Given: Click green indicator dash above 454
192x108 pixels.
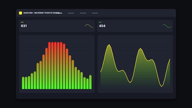Looking at the screenshot, I should point(100,22).
